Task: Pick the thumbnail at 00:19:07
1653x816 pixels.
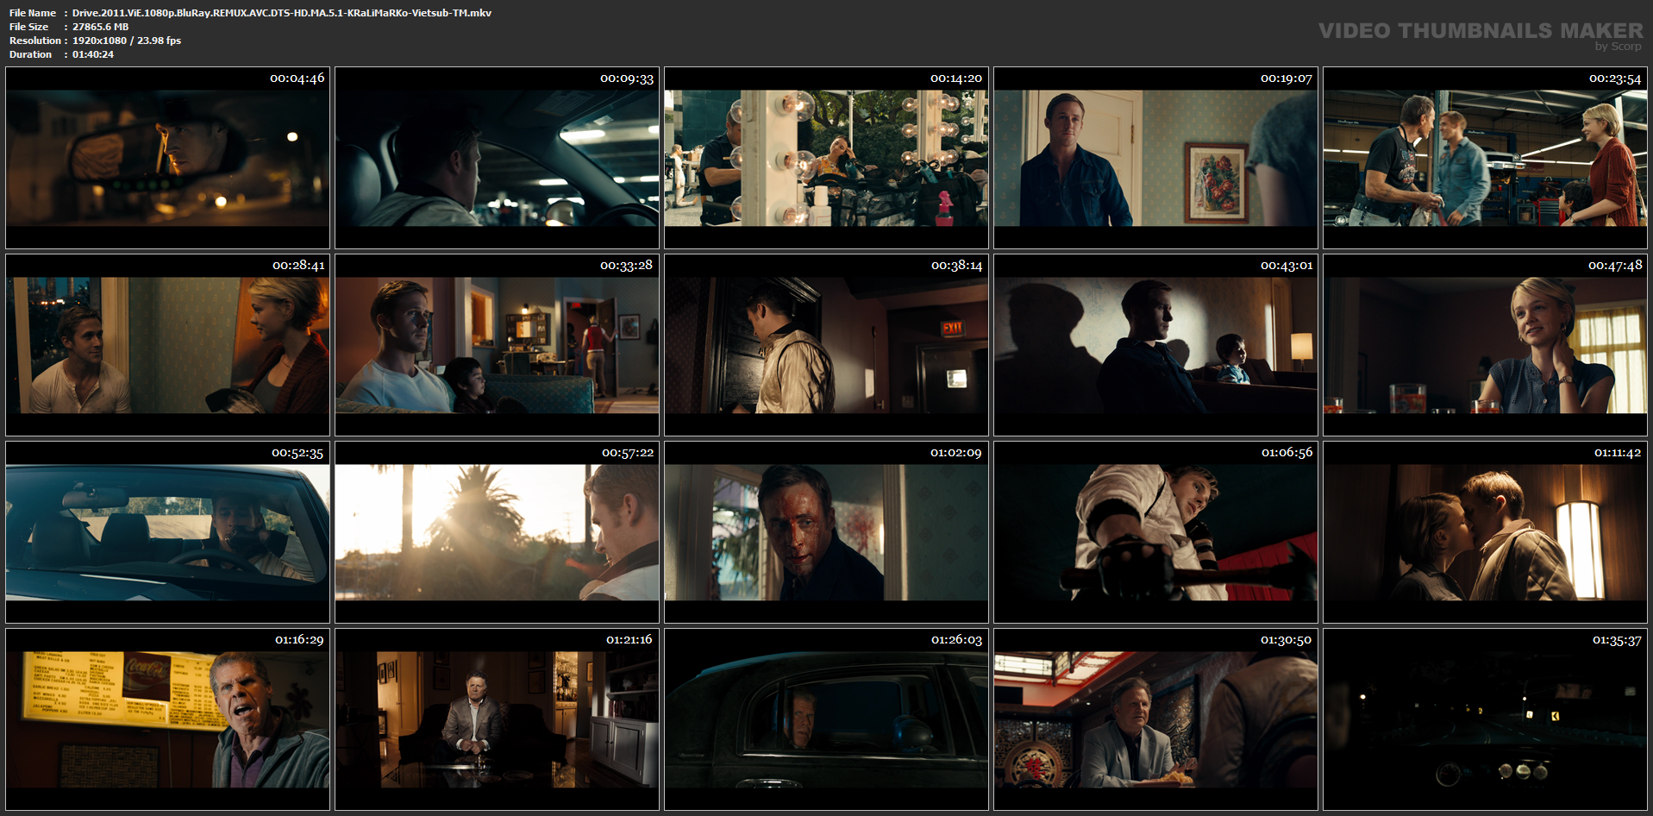Action: tap(1155, 158)
